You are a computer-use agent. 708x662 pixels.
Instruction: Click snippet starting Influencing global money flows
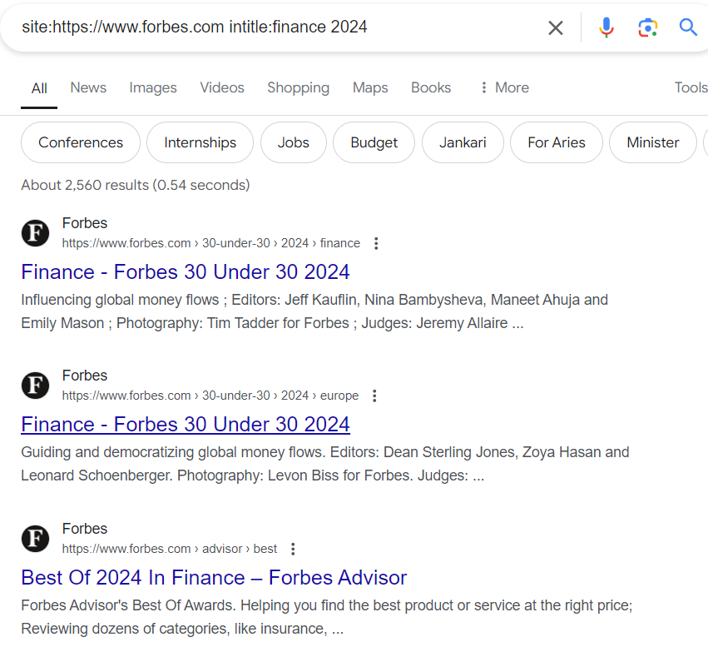314,311
